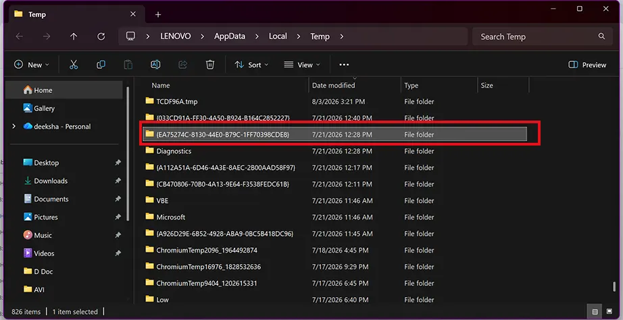Unpin Desktop from quick access
Viewport: 623px width, 320px height.
[x=118, y=162]
